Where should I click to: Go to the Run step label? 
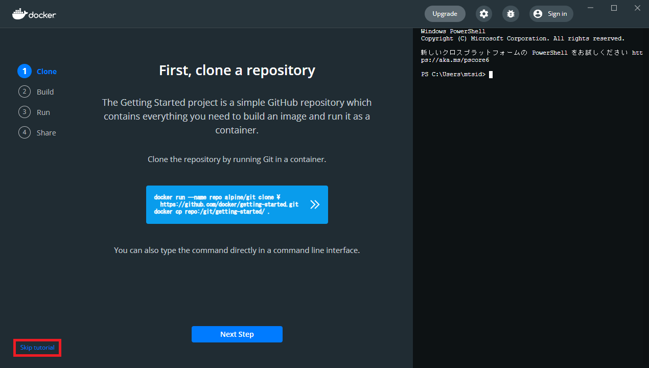click(43, 112)
